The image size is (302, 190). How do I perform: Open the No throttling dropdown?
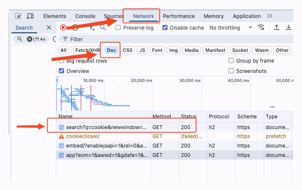pyautogui.click(x=231, y=27)
